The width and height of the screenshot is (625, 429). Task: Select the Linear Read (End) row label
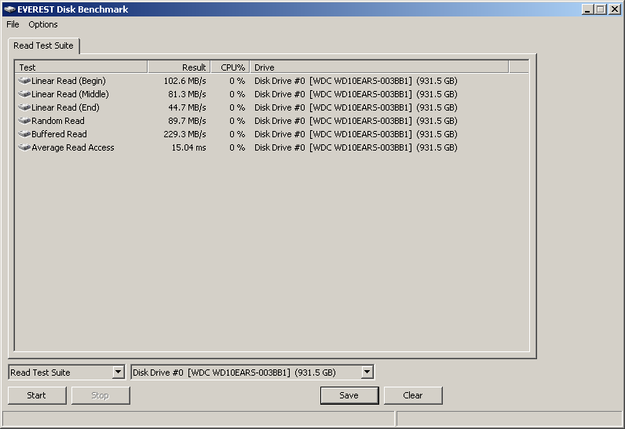[65, 107]
